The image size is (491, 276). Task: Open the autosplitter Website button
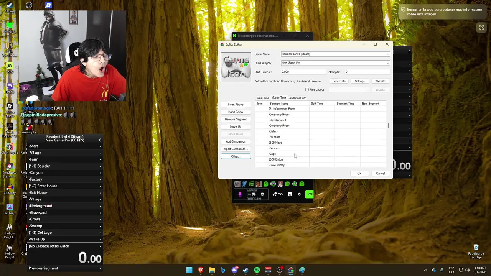pos(380,81)
